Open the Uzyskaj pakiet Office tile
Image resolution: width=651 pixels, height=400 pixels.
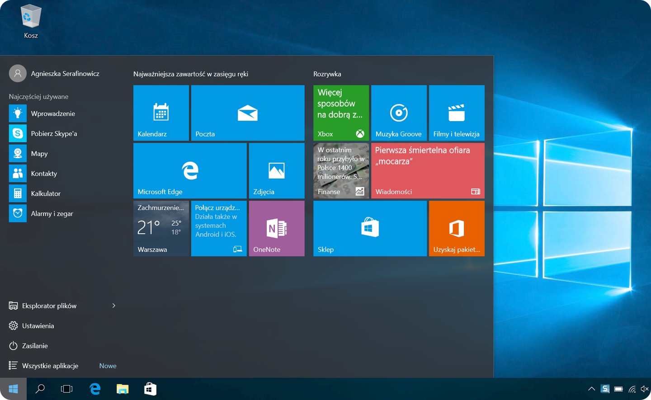pos(457,229)
